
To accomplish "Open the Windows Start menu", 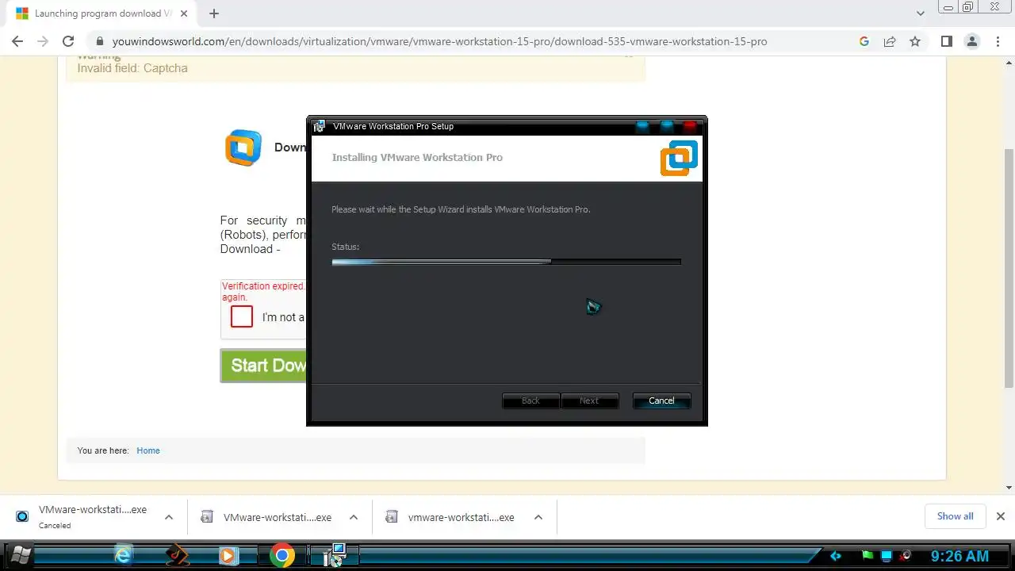I will click(21, 556).
